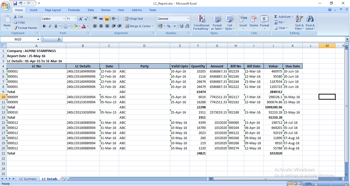Expand the AutoSum dropdown arrow

point(293,17)
